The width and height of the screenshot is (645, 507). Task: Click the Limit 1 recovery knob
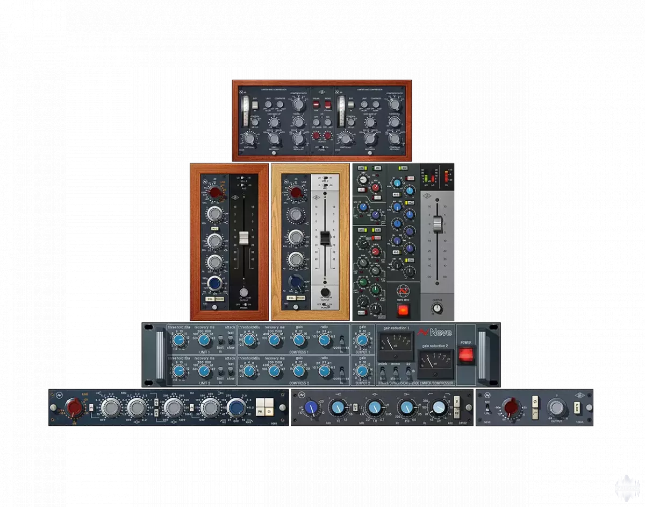coord(204,340)
